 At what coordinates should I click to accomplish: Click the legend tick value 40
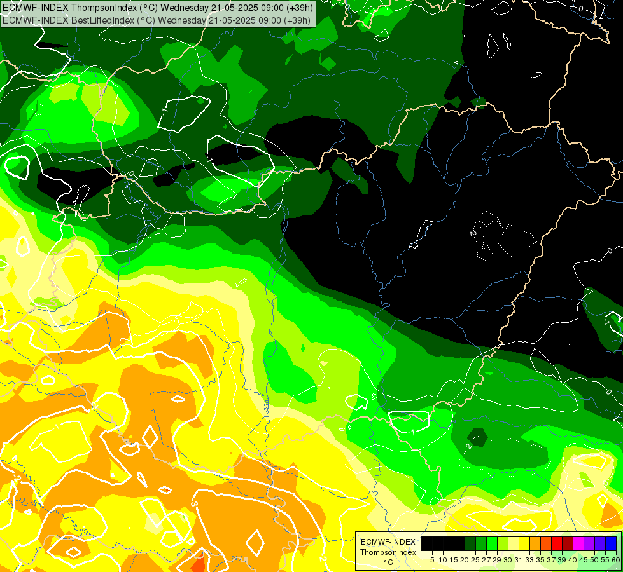[x=573, y=560]
